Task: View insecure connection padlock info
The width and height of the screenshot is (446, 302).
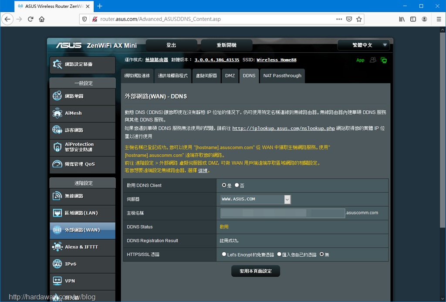Action: pyautogui.click(x=95, y=19)
